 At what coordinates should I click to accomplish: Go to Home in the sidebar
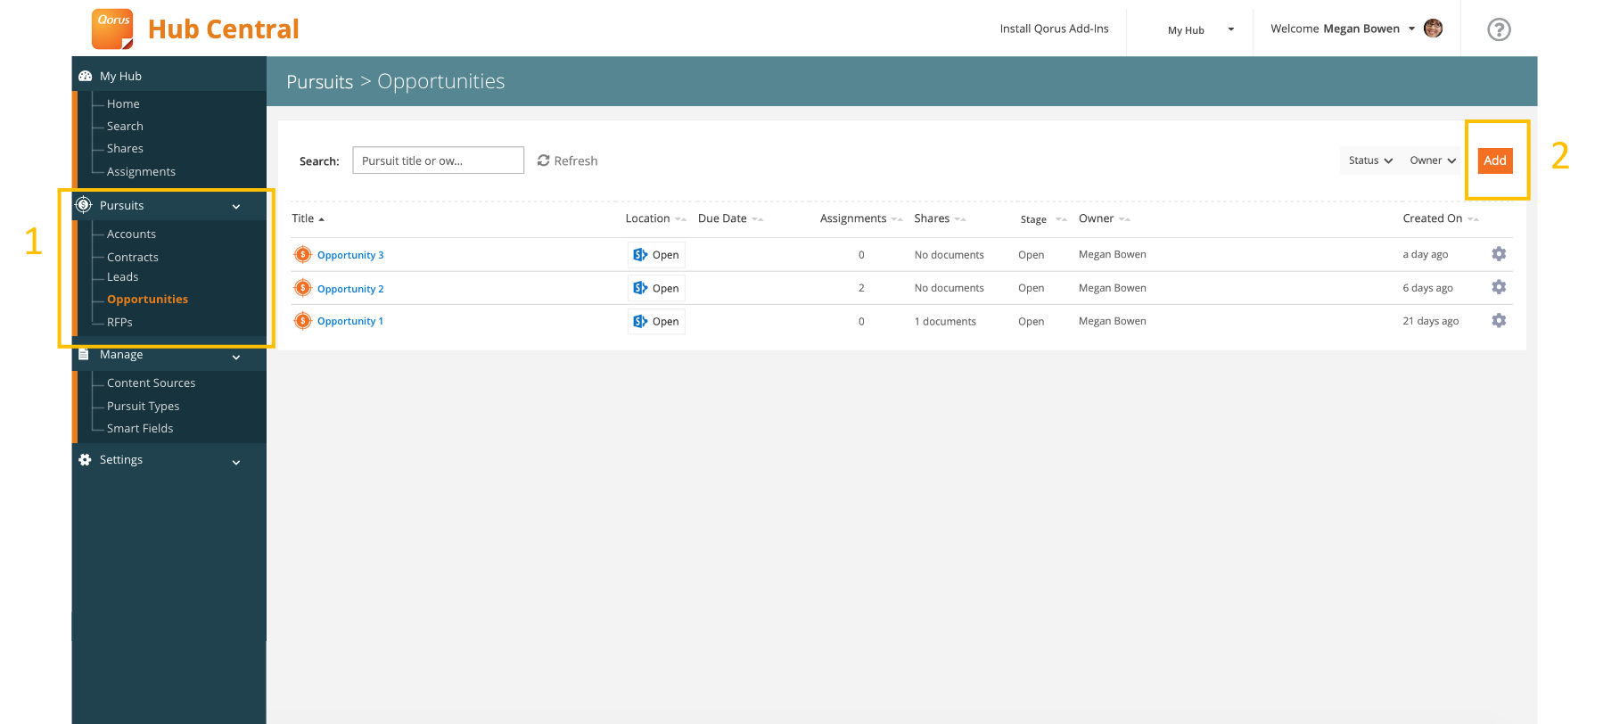[123, 104]
